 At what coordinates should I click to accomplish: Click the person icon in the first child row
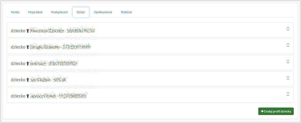(28, 31)
